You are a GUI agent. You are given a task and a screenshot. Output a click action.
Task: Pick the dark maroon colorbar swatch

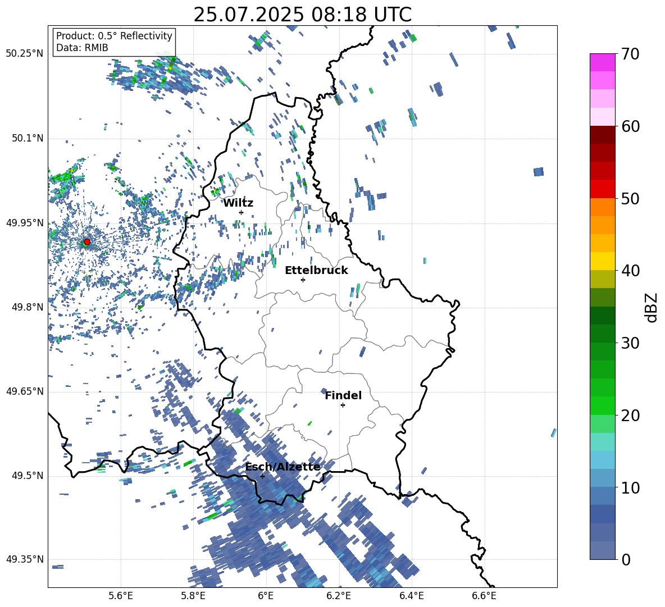(602, 135)
